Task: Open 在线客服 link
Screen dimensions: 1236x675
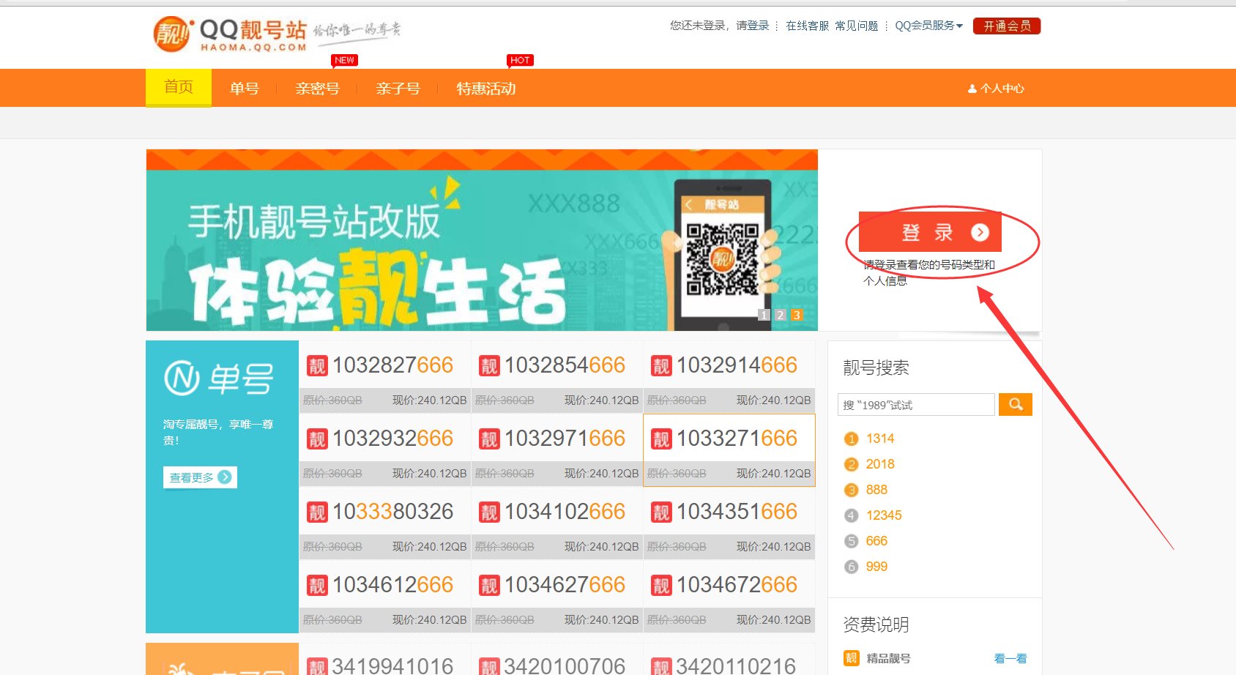Action: [x=806, y=26]
